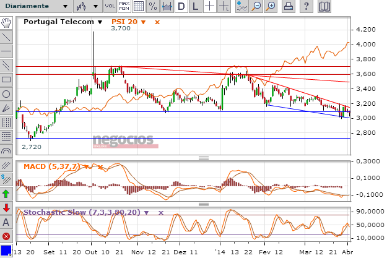Screen dimensions: 387x258
Task: Toggle the chart grid lines
Action: coord(139,6)
